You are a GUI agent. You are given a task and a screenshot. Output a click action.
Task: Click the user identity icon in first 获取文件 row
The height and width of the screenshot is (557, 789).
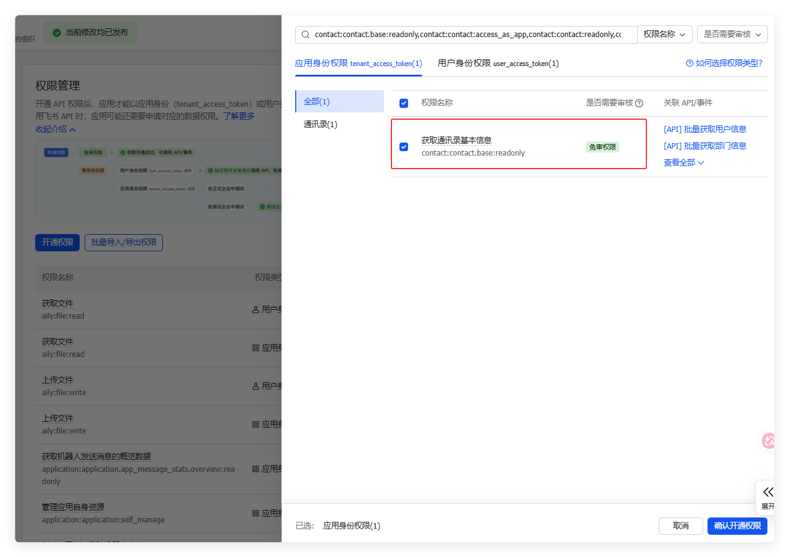click(x=256, y=309)
